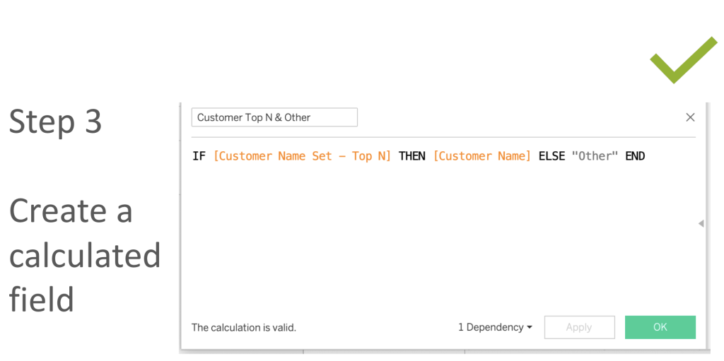Select the [Customer Name Set – Top N] reference

coord(302,156)
